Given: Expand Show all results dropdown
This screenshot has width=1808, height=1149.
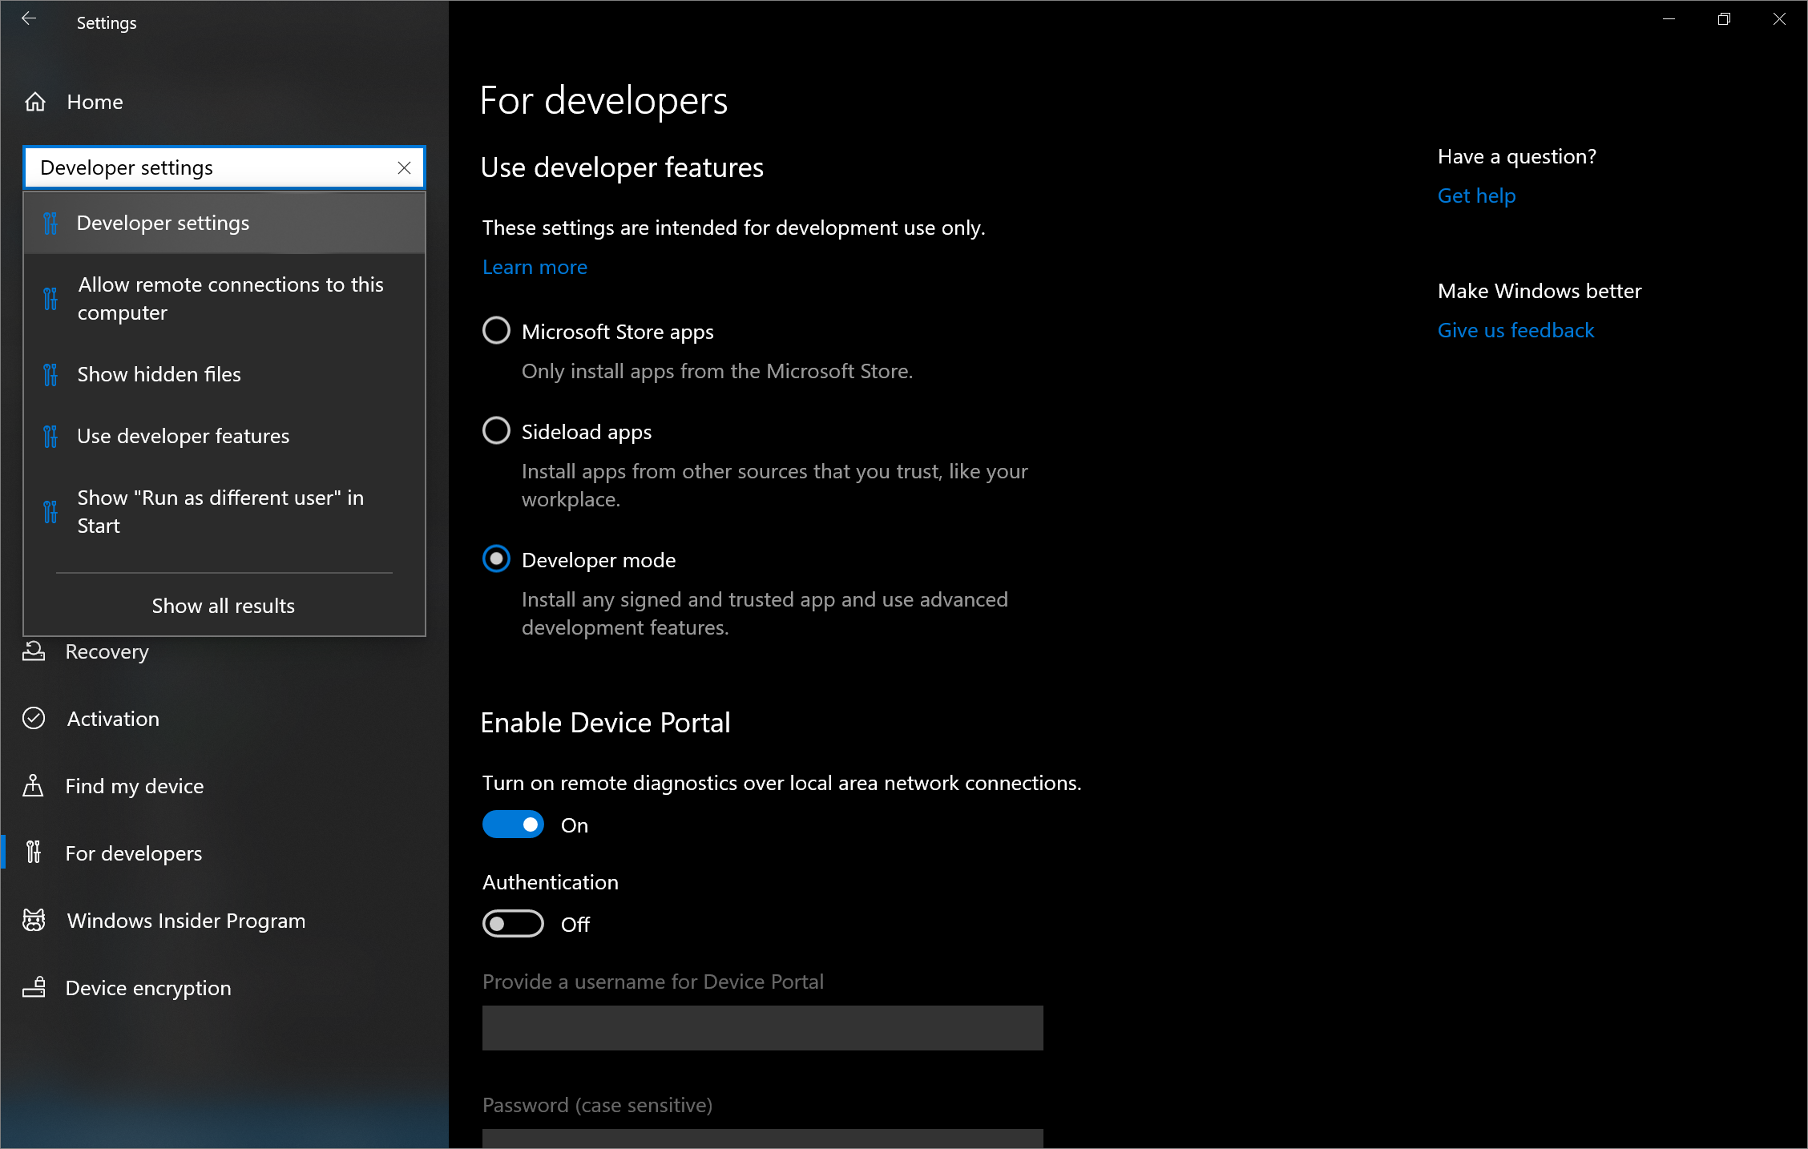Looking at the screenshot, I should pos(223,603).
